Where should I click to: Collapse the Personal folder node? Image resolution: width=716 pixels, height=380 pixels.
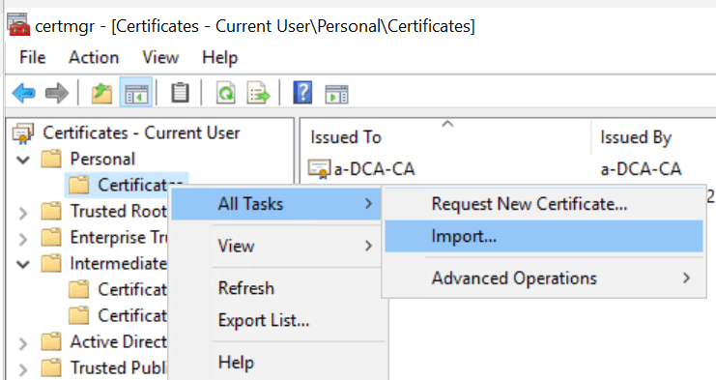point(23,160)
